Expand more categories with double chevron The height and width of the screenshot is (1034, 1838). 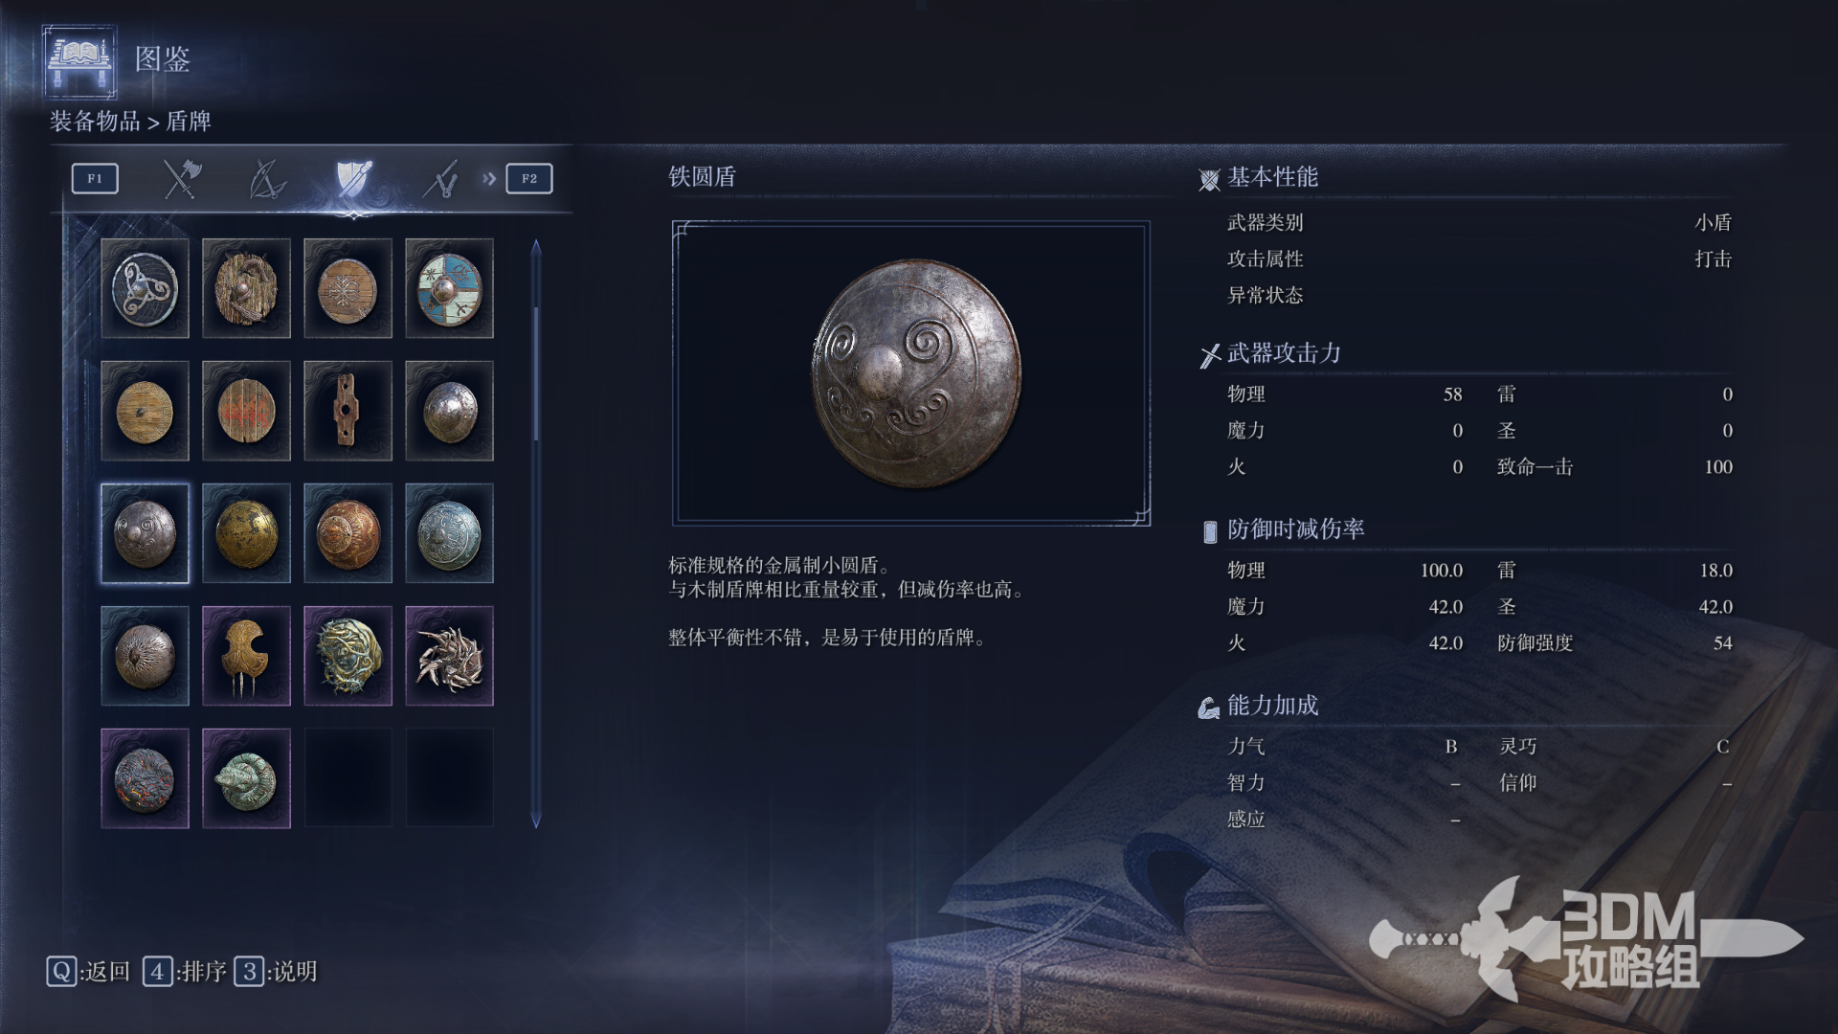489,178
